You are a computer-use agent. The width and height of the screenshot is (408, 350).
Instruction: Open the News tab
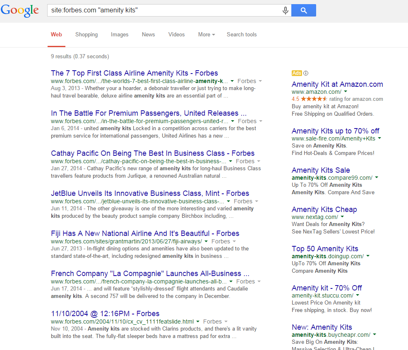click(148, 35)
